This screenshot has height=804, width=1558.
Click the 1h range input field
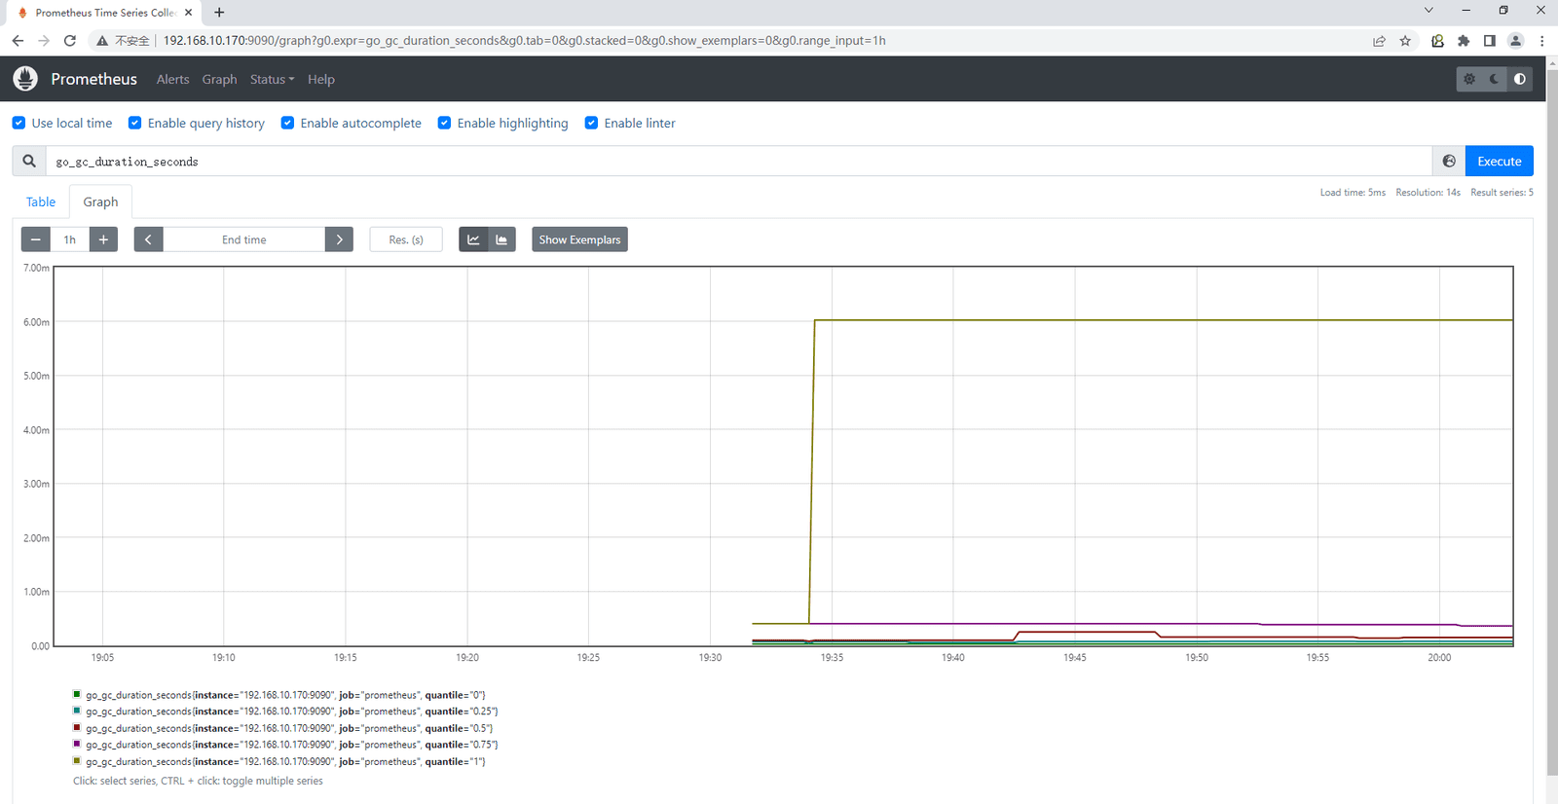point(70,239)
